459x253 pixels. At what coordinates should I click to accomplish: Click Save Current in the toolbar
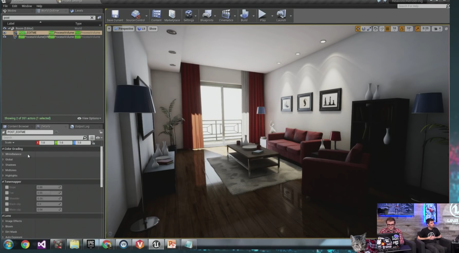pos(115,15)
